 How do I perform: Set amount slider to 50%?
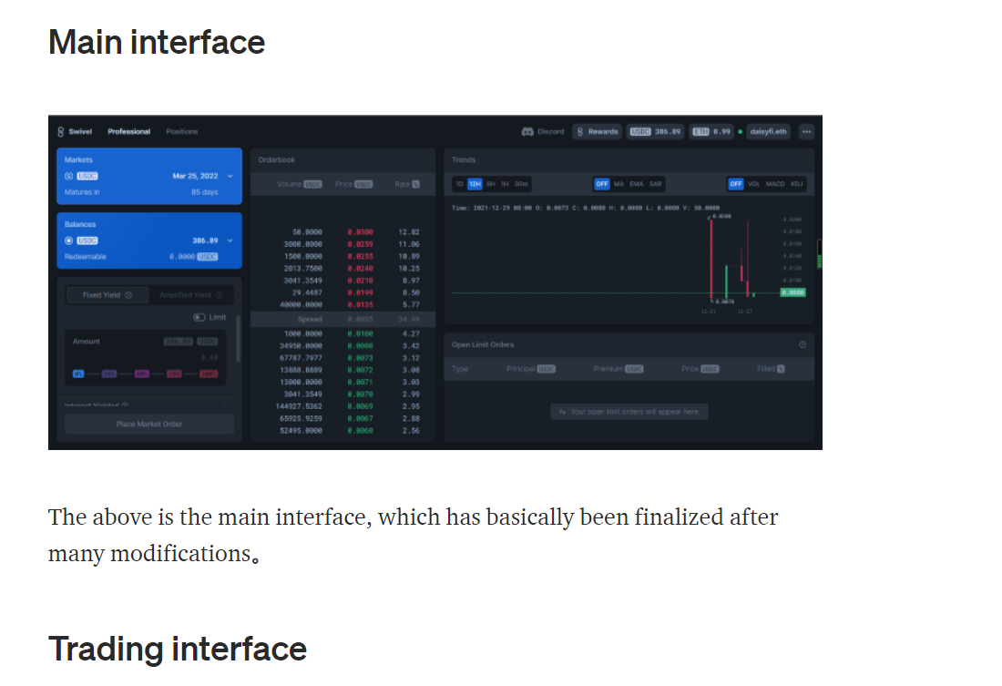(x=142, y=374)
